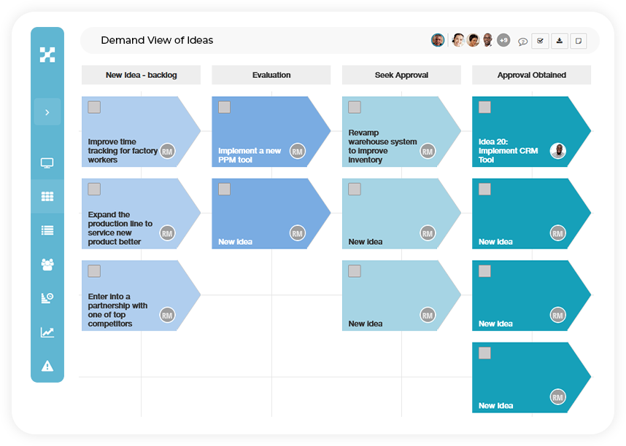
Task: Switch to the list view icon
Action: click(47, 230)
